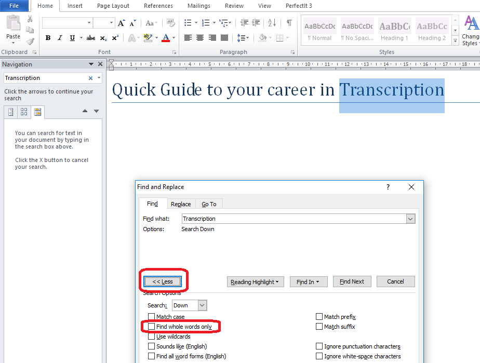Click the font color red swatch

(x=165, y=38)
